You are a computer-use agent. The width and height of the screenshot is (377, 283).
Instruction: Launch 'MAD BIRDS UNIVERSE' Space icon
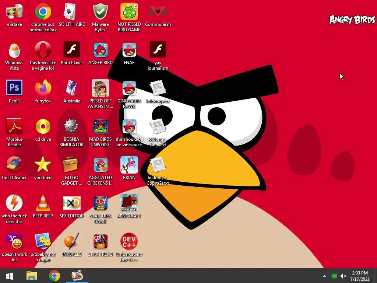(x=100, y=127)
